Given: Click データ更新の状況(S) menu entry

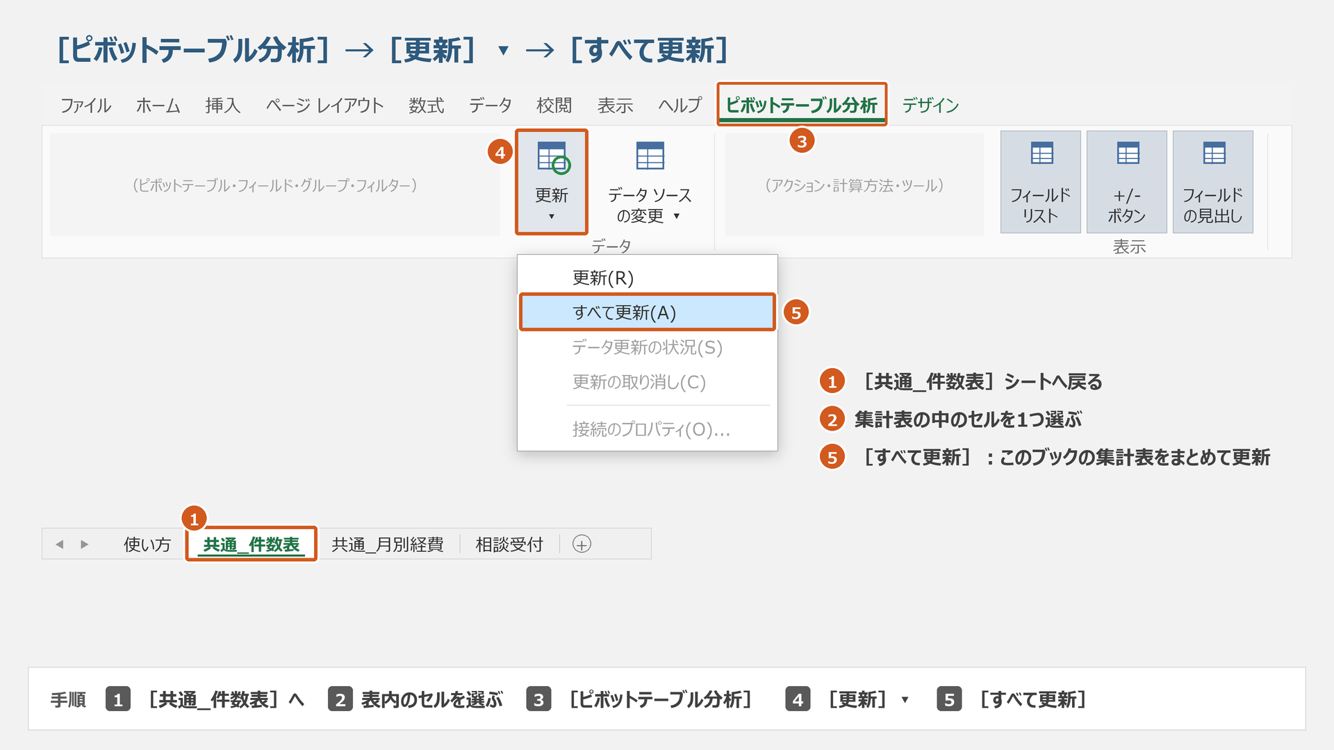Looking at the screenshot, I should (x=648, y=347).
